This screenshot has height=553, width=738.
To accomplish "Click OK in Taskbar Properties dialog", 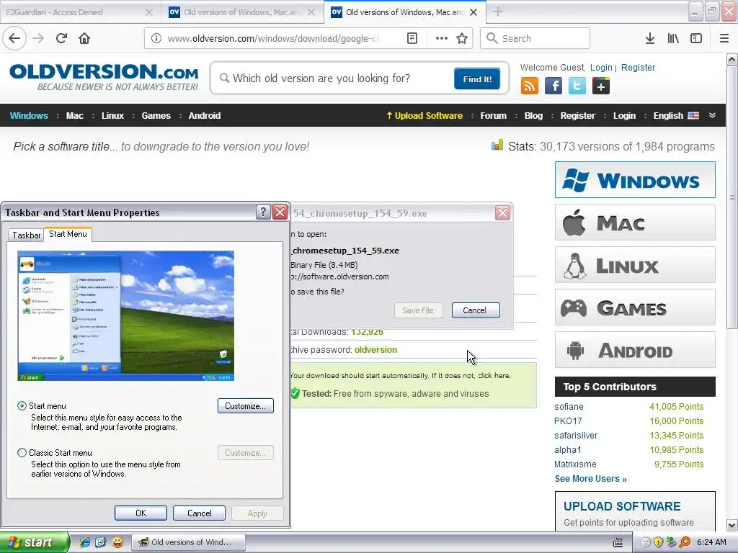I will [x=141, y=513].
